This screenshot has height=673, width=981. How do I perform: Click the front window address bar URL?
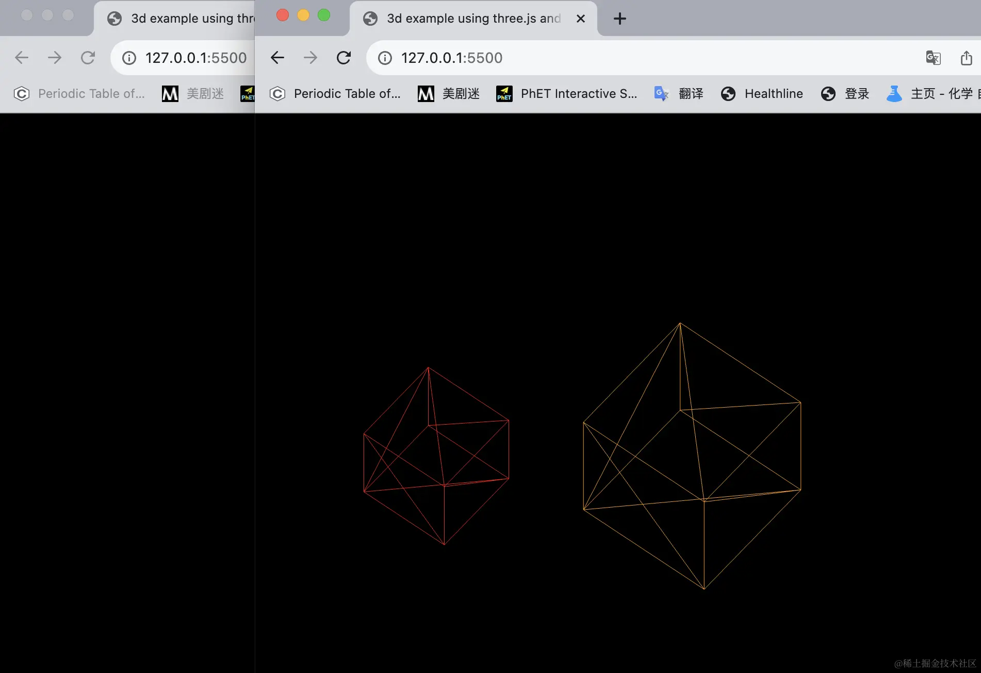452,58
